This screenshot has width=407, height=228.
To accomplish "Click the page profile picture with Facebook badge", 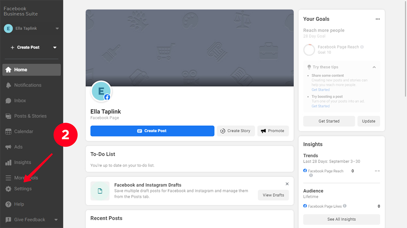I will [101, 91].
